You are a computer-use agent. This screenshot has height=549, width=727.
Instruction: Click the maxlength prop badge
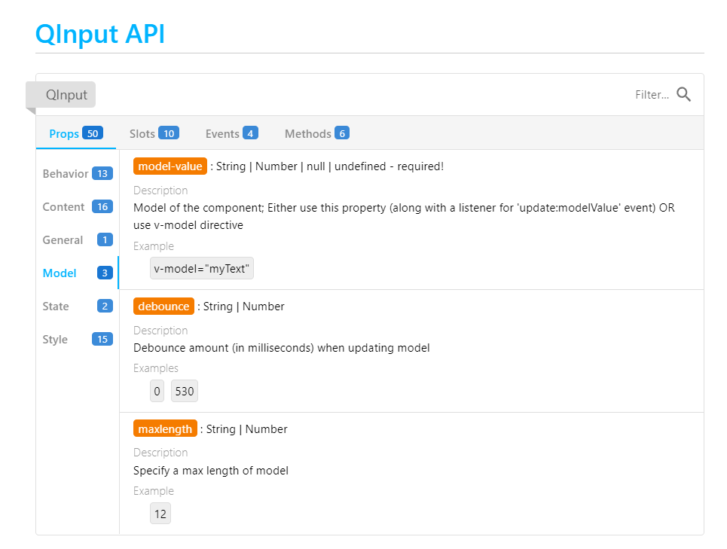click(x=165, y=429)
